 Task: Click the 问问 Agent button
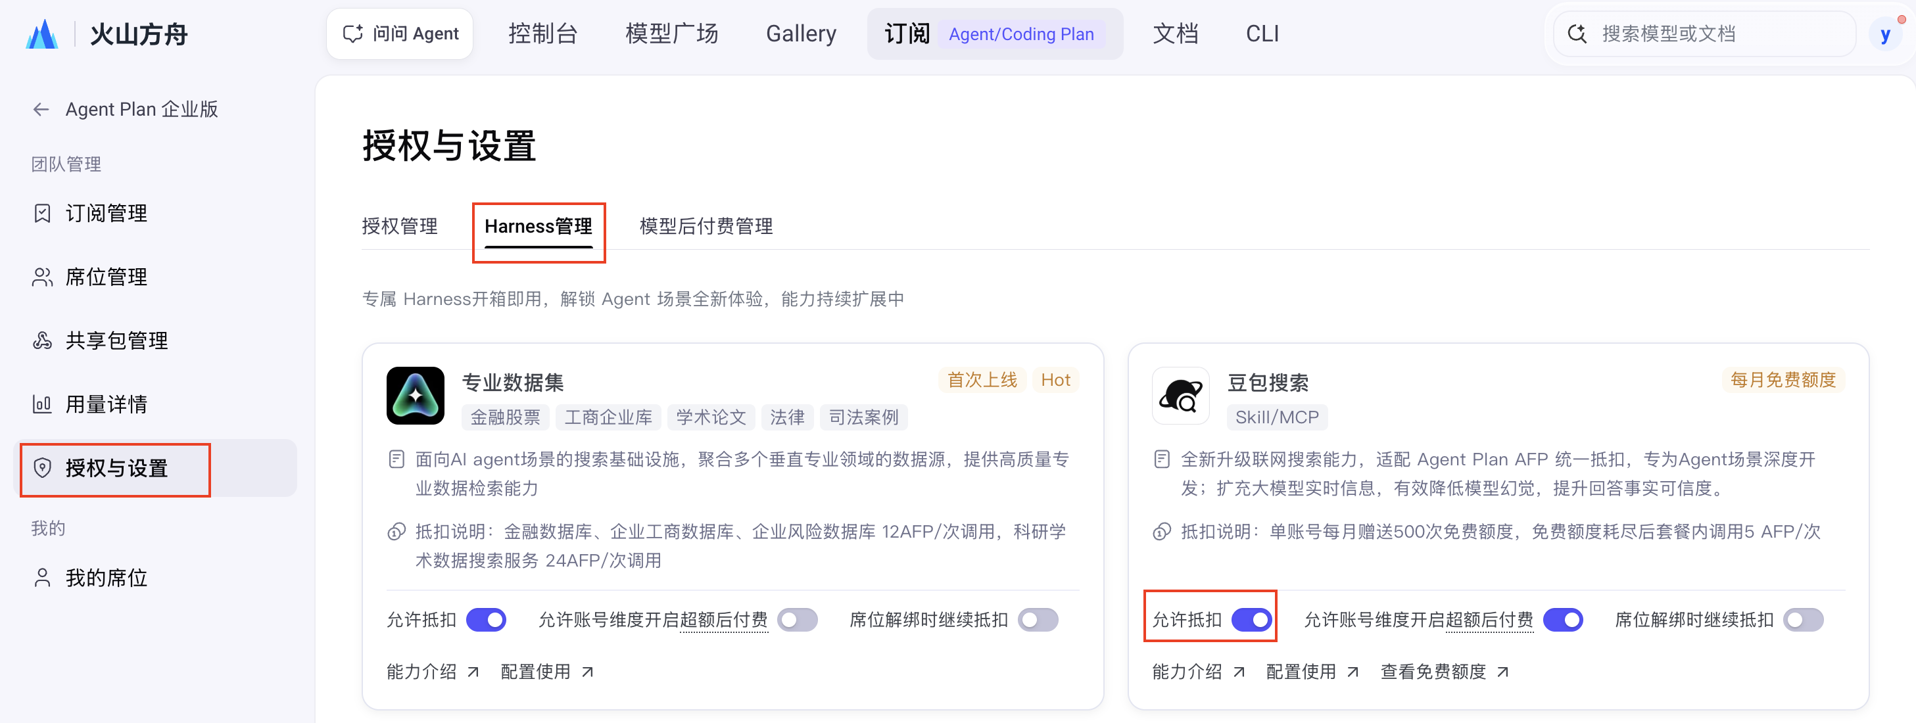point(399,34)
